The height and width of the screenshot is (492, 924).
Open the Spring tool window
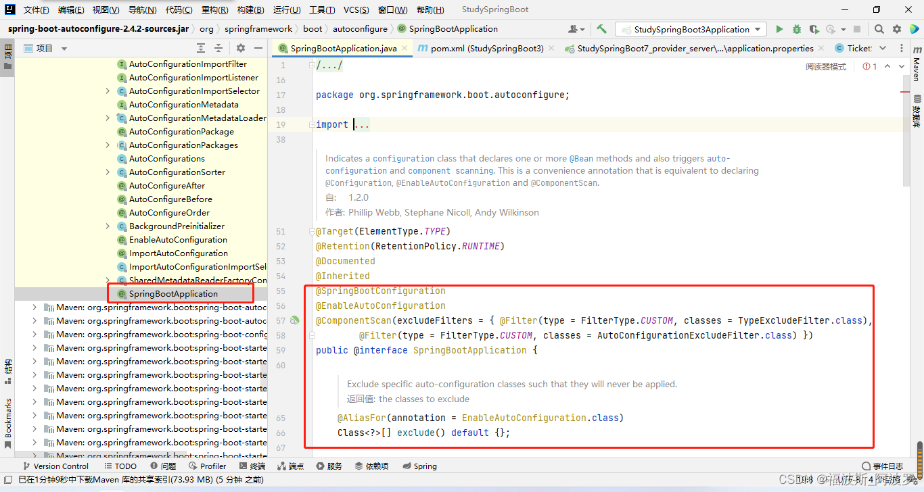(419, 466)
